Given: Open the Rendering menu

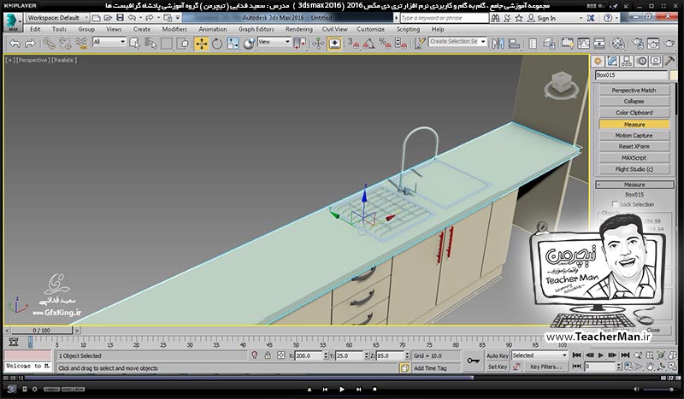Looking at the screenshot, I should click(298, 29).
